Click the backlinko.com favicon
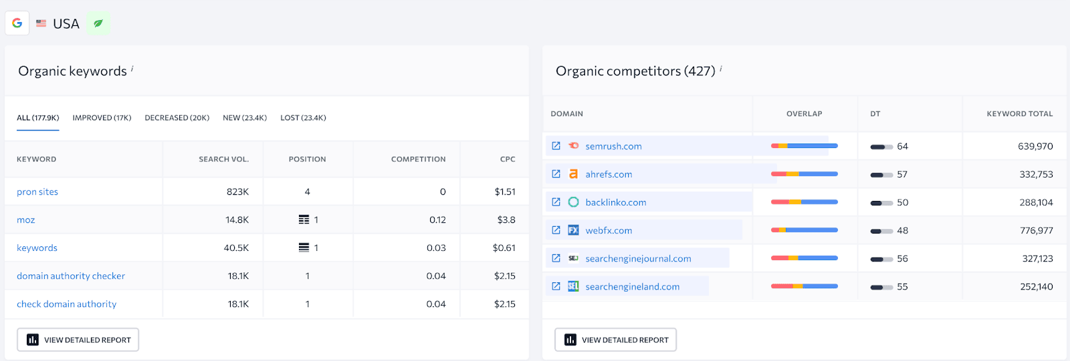Viewport: 1070px width, 361px height. (x=573, y=202)
